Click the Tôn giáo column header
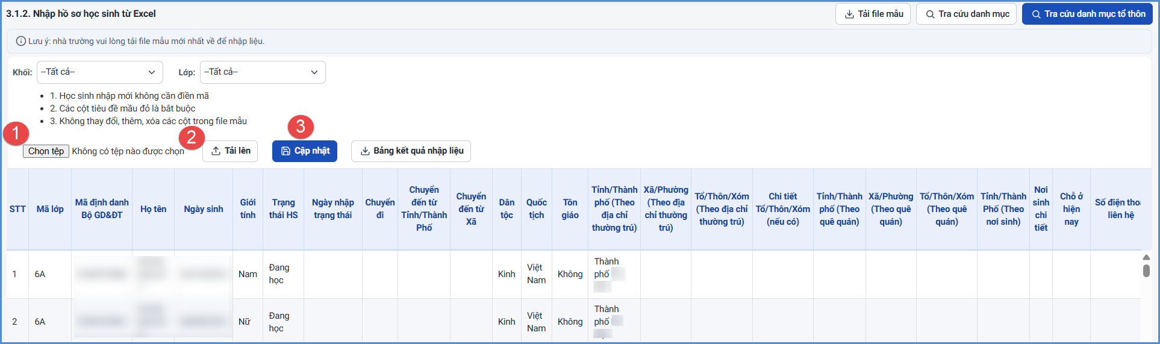This screenshot has width=1160, height=344. 570,209
